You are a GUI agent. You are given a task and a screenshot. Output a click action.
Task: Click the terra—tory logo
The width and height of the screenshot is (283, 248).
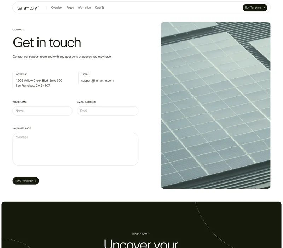point(28,8)
